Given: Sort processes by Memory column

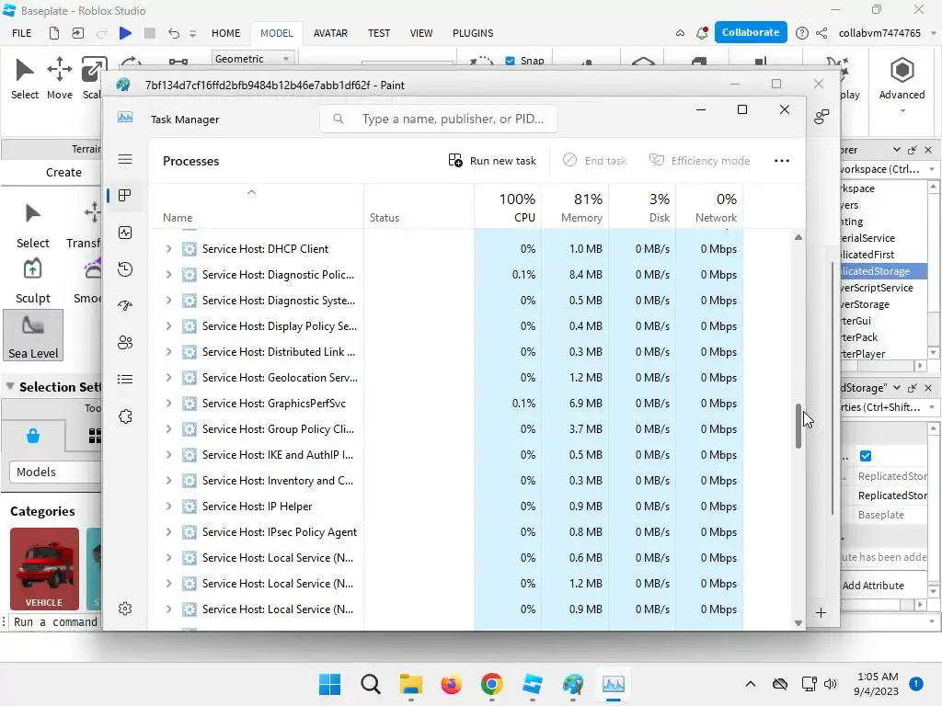Looking at the screenshot, I should 576,207.
